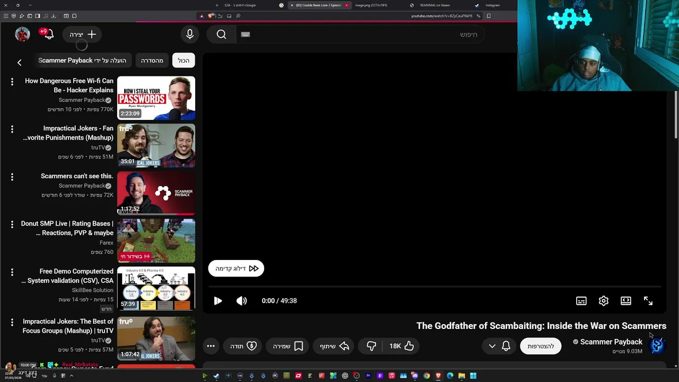Viewport: 679px width, 382px height.
Task: Open the Windows Start button
Action: point(473,376)
